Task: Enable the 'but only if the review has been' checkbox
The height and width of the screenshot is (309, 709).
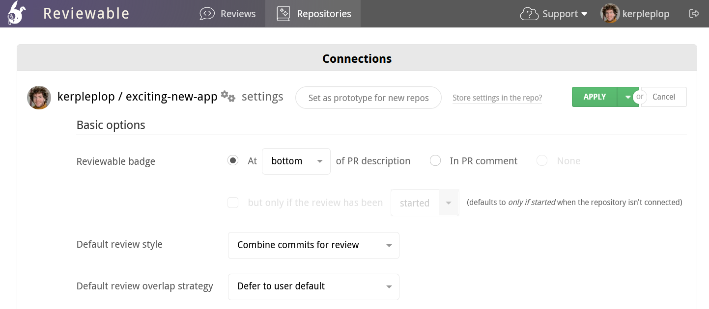Action: [x=233, y=202]
